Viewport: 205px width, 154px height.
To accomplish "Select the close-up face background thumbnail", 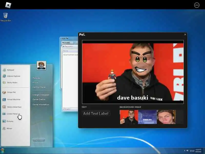I will [x=166, y=117].
